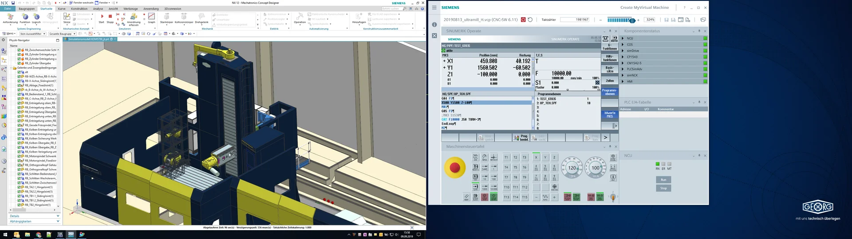The height and width of the screenshot is (239, 852).
Task: Open the Datei menu
Action: 8,8
